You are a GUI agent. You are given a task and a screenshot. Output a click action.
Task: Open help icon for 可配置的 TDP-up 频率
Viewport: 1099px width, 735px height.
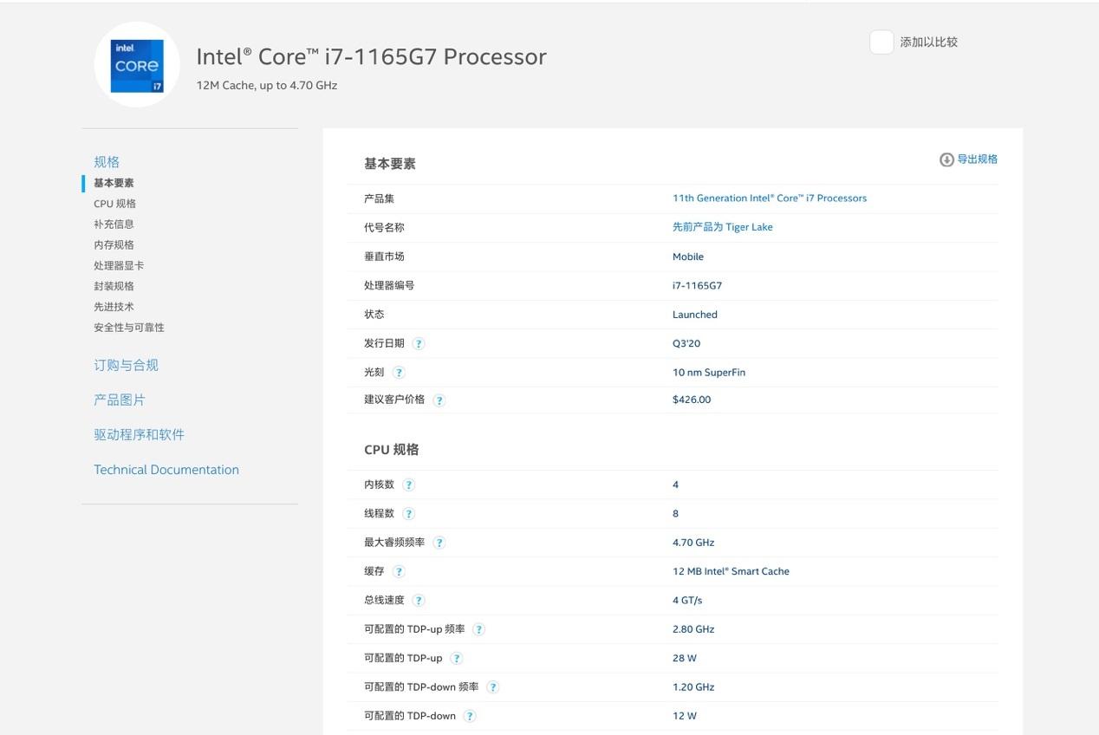(479, 629)
